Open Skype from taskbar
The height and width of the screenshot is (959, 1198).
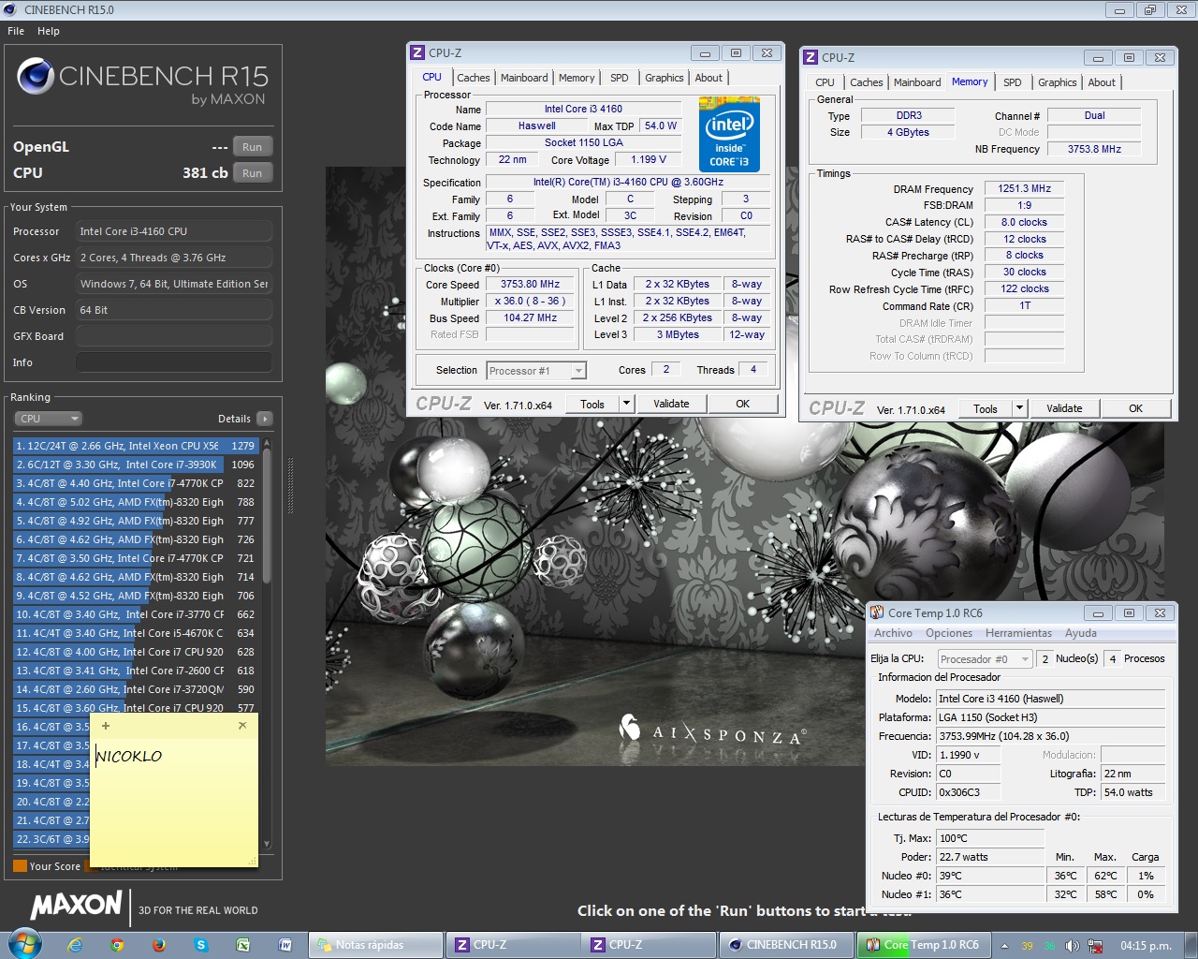[201, 945]
